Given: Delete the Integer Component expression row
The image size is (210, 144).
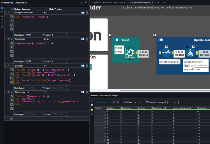Looking at the screenshot, I should coord(87,13).
